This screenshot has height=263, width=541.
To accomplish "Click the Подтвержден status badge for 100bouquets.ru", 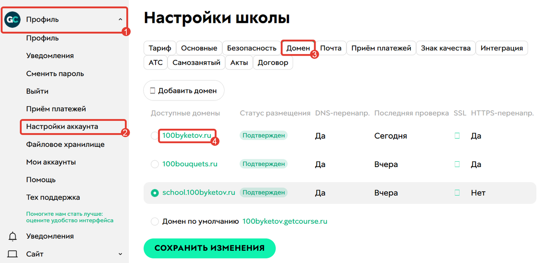I will [x=264, y=164].
